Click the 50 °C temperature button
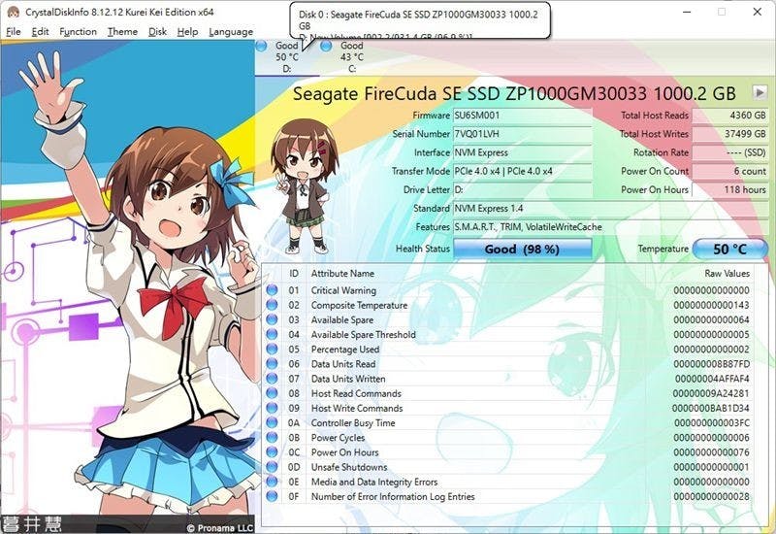 click(x=730, y=249)
